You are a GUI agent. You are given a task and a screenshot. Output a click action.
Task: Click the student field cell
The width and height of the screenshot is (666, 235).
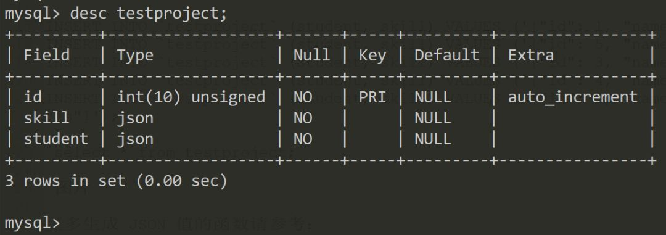click(56, 139)
